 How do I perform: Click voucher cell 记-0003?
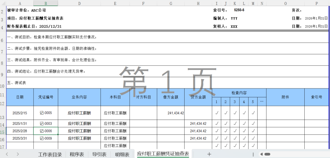pos(46,124)
